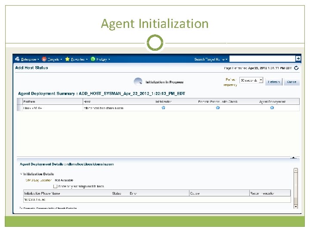
Task: Select the row selector of the Linux host row
Action: [19, 108]
